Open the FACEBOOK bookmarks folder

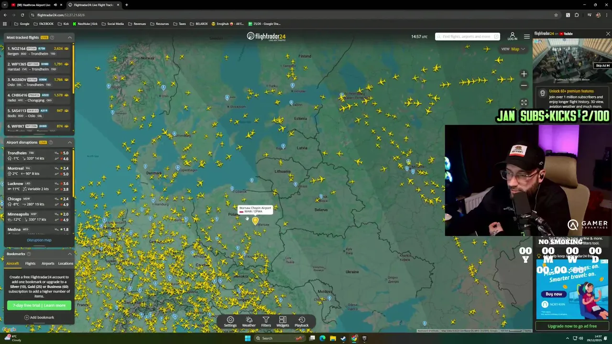pos(43,23)
